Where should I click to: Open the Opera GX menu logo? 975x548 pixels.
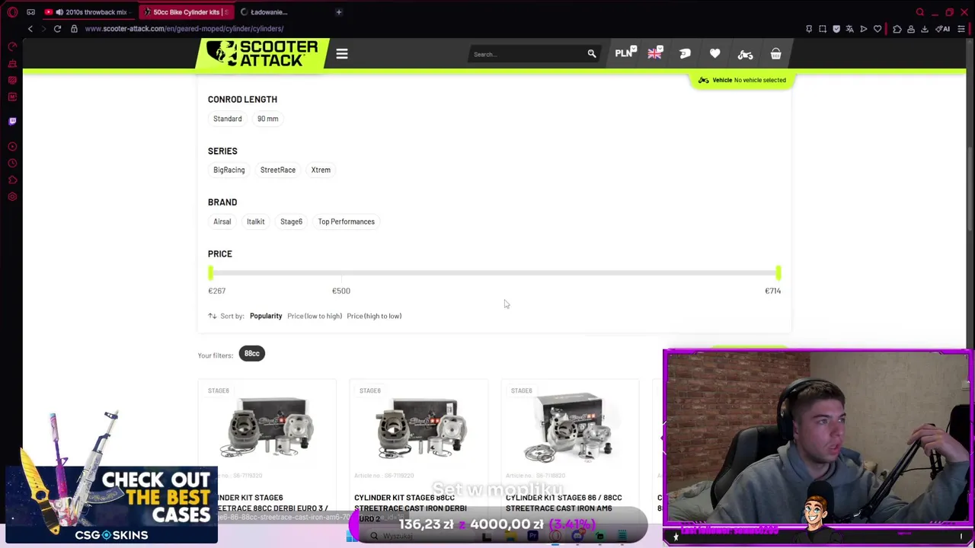point(12,12)
